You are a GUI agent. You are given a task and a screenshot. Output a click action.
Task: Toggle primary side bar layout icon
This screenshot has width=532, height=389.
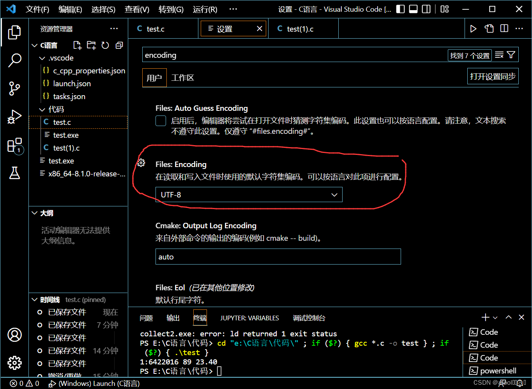click(400, 9)
